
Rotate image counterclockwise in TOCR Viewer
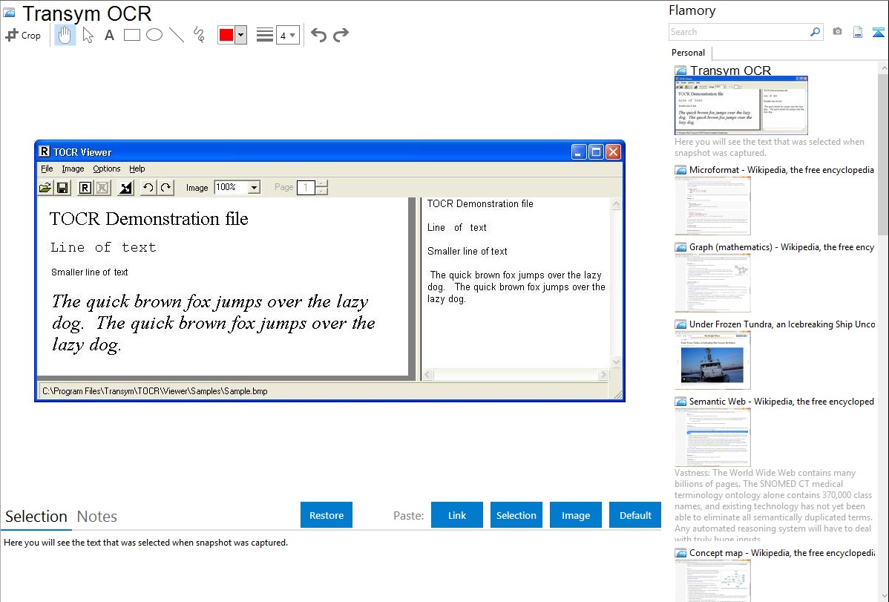click(x=148, y=188)
